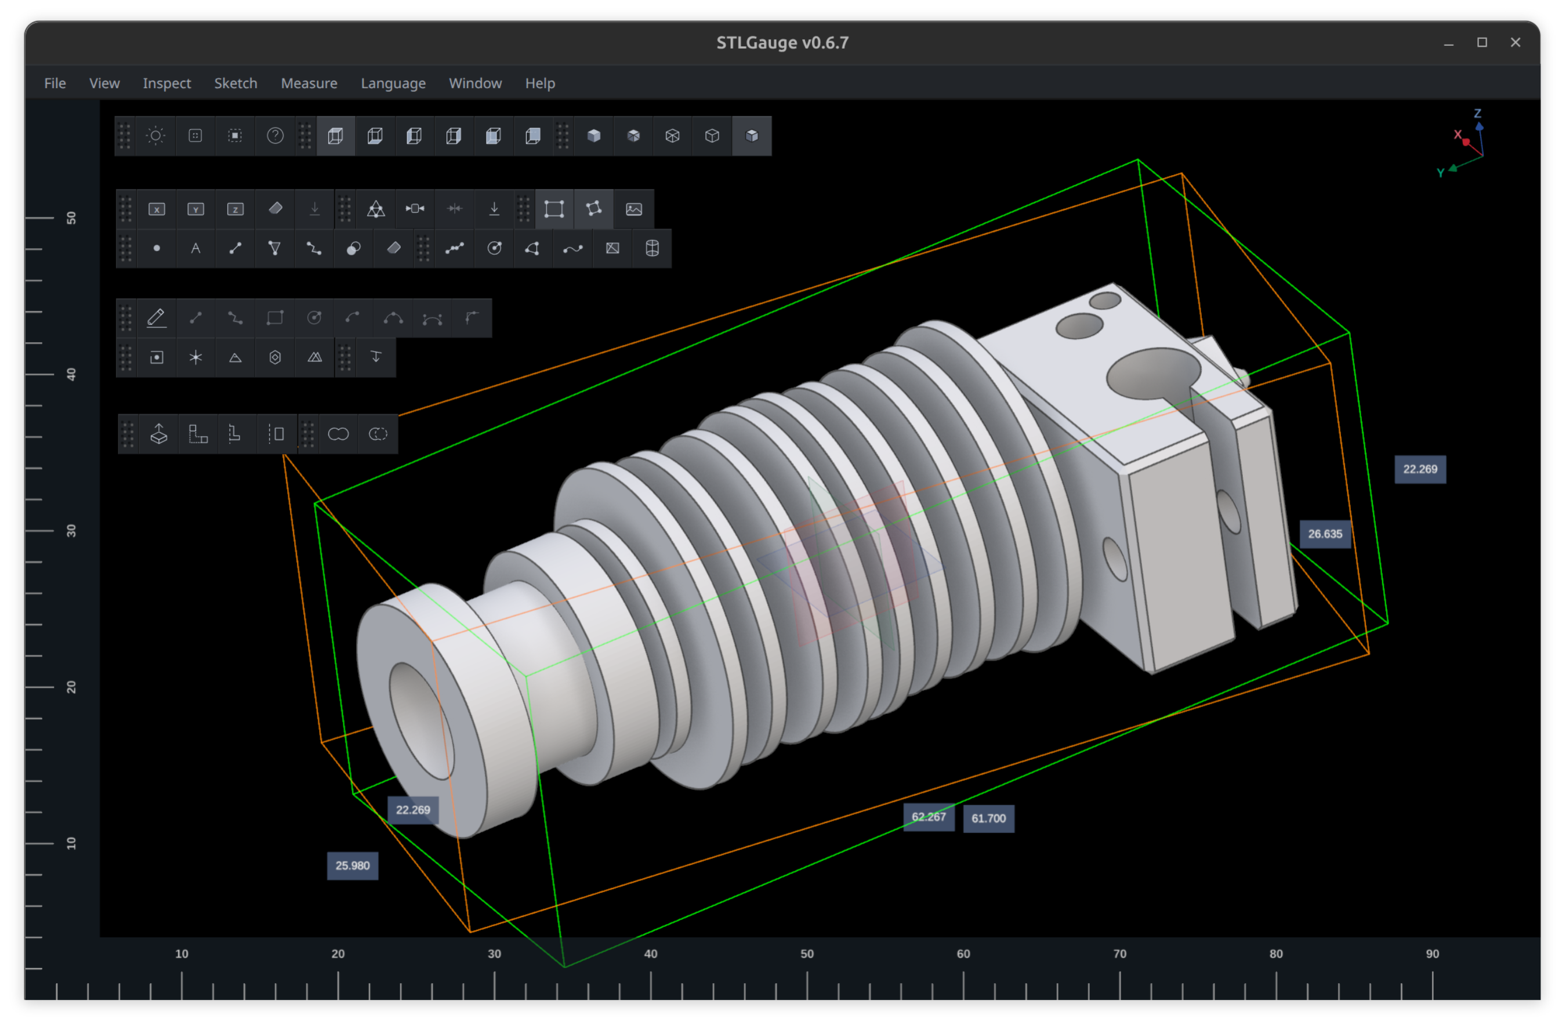
Task: Open the Measure menu
Action: [x=309, y=83]
